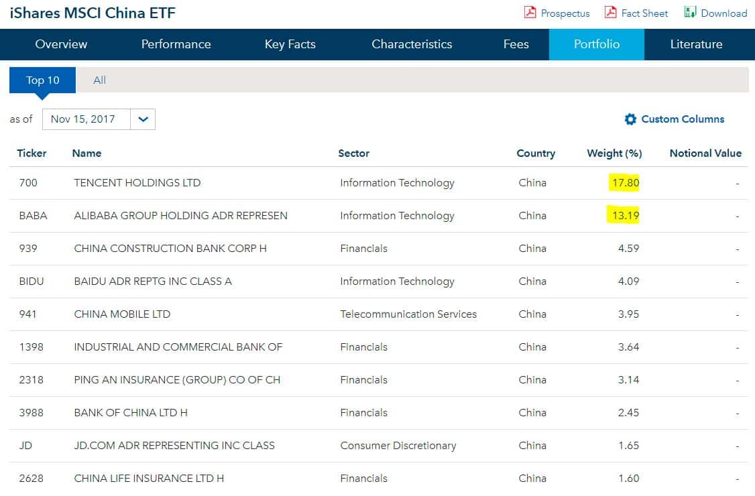The width and height of the screenshot is (755, 496).
Task: Click CHINA CONSTRUCTION BANK CORP H
Action: [170, 249]
